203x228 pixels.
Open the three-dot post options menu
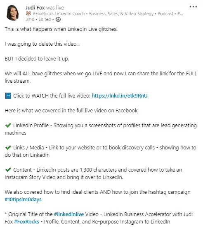pos(193,7)
